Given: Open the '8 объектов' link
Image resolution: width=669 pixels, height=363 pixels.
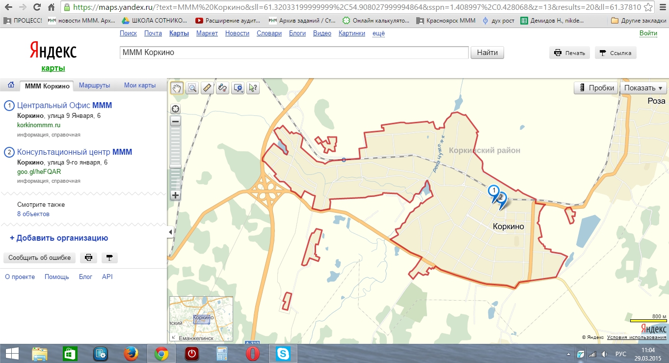Looking at the screenshot, I should pos(33,214).
